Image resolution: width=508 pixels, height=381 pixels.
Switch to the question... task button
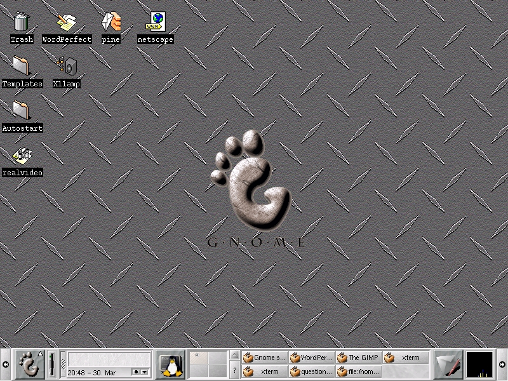coord(312,371)
